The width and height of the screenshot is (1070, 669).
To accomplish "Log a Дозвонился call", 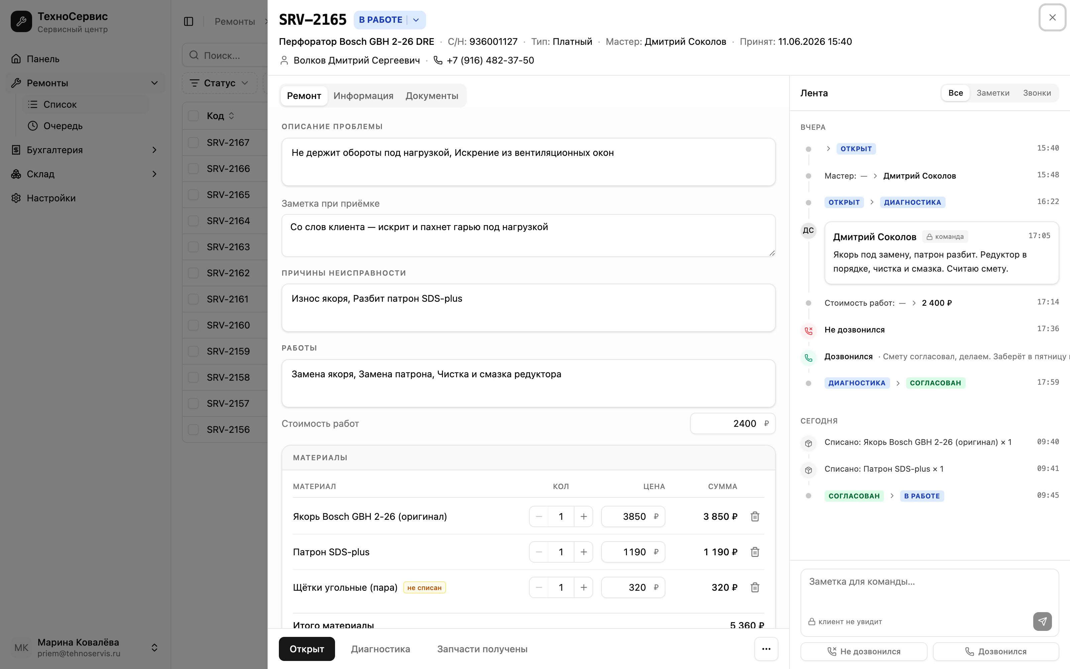I will point(996,651).
